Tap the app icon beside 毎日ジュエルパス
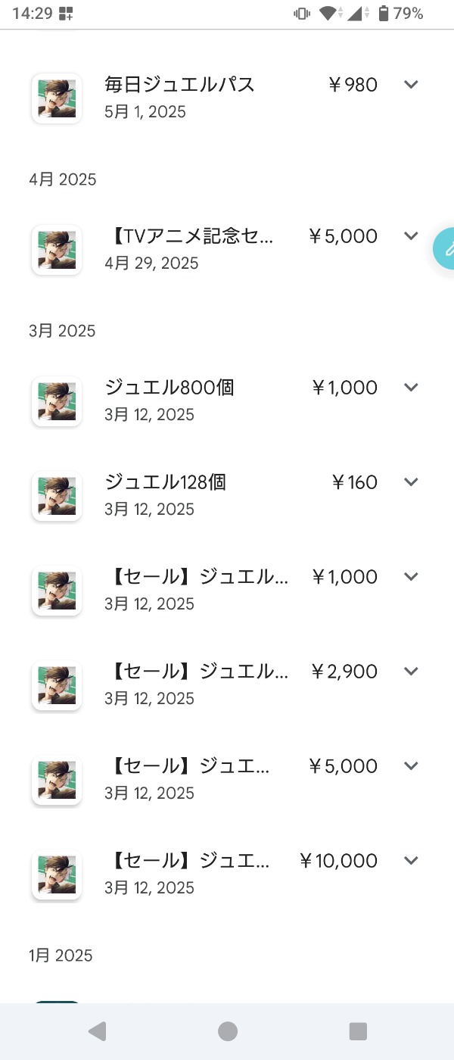454x1060 pixels. tap(57, 98)
